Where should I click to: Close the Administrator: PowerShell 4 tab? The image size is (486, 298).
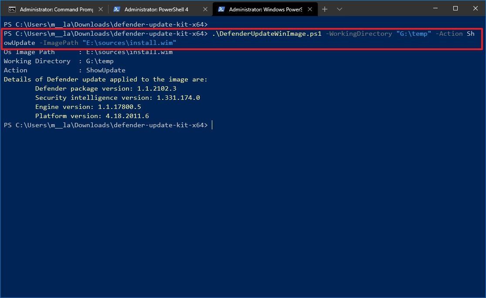[x=205, y=8]
